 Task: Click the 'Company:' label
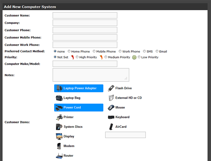(12, 23)
